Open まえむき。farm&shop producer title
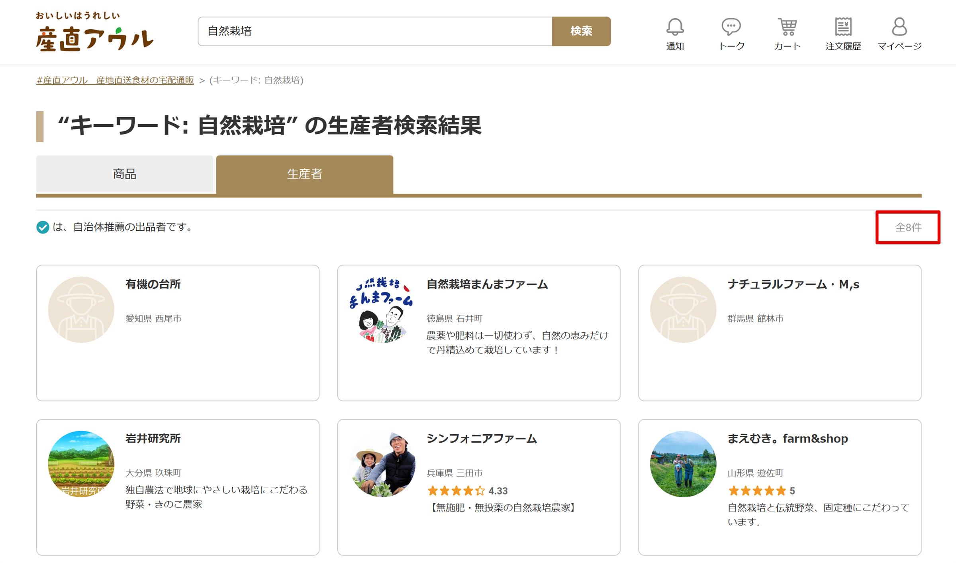This screenshot has height=563, width=956. [x=788, y=438]
